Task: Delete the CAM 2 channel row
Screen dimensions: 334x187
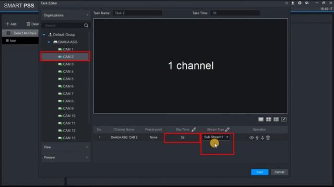Action: [268, 138]
